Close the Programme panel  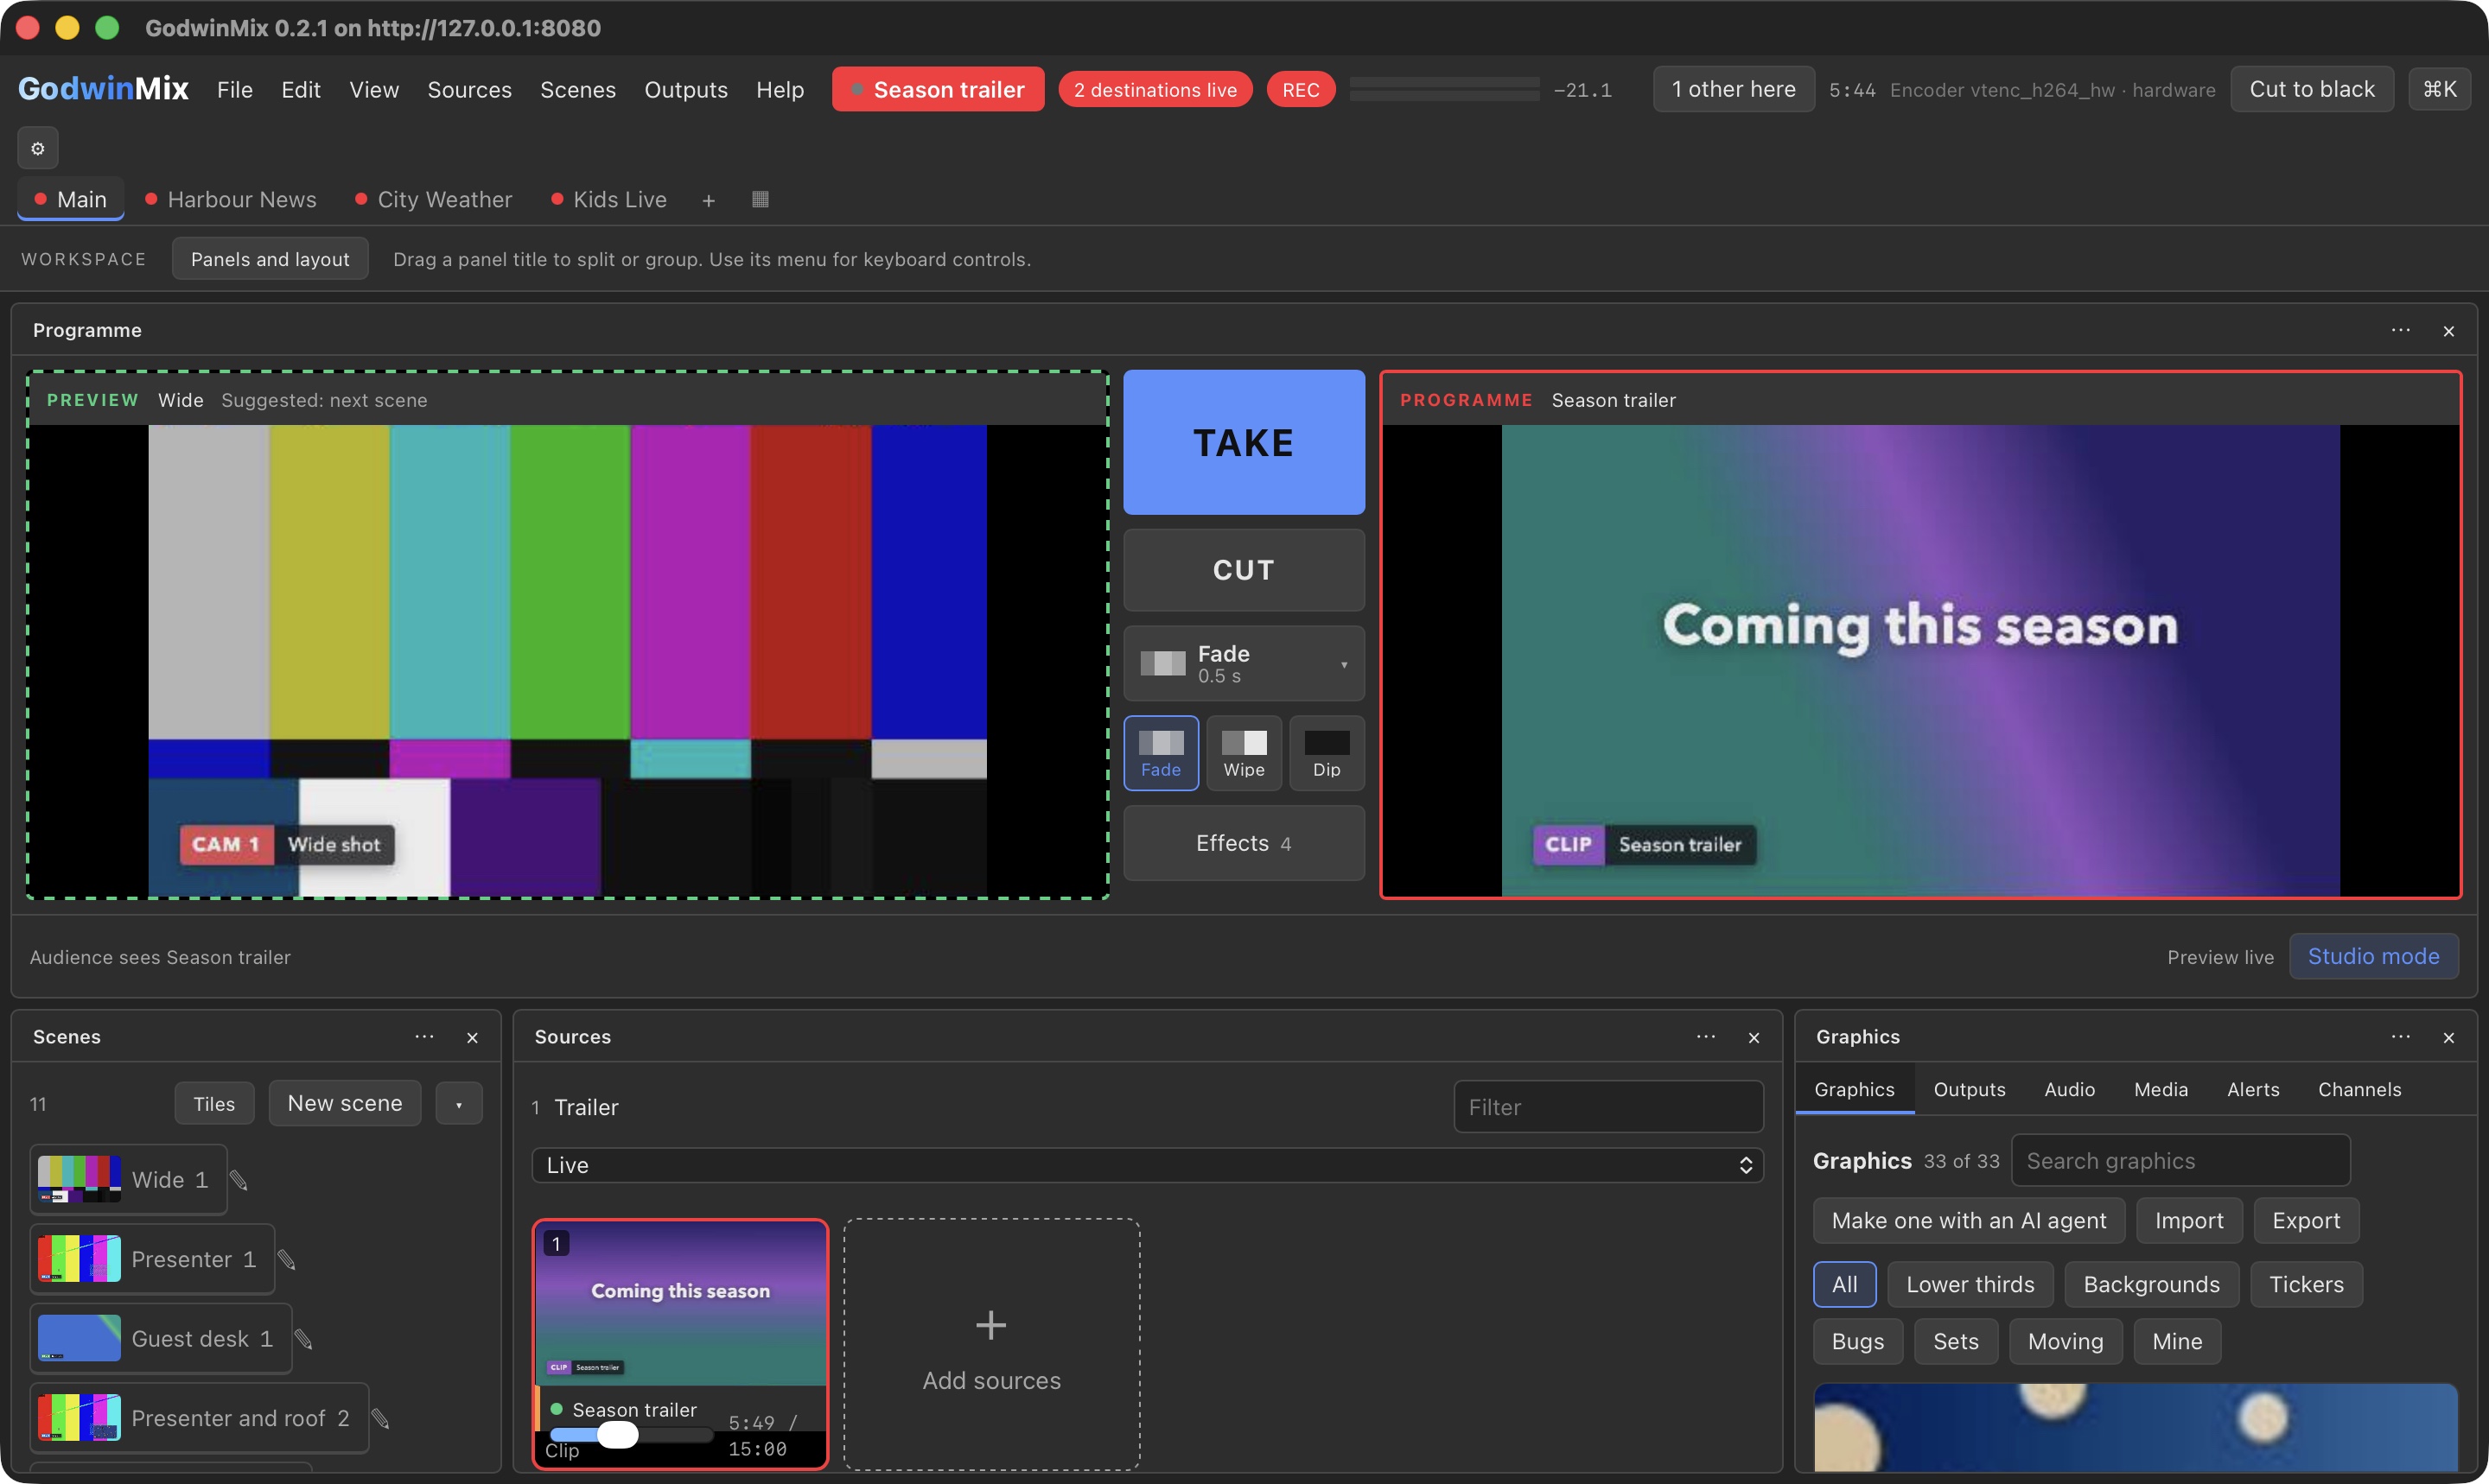tap(2449, 331)
